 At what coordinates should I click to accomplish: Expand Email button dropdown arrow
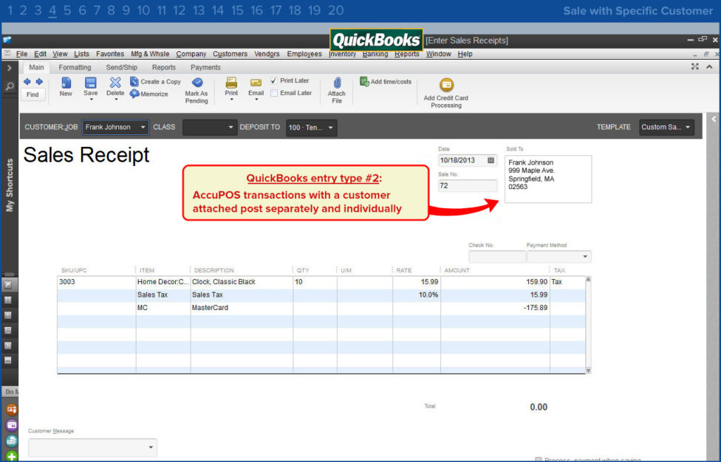(x=256, y=100)
